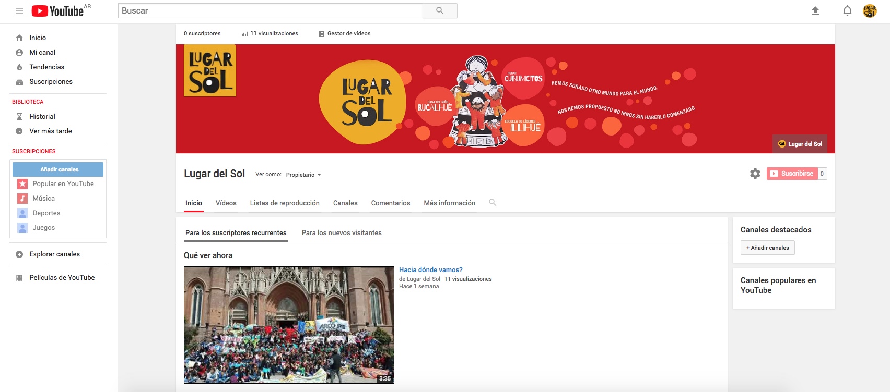Open the Hacia dónde vamos? video title
The height and width of the screenshot is (392, 890).
pyautogui.click(x=431, y=270)
